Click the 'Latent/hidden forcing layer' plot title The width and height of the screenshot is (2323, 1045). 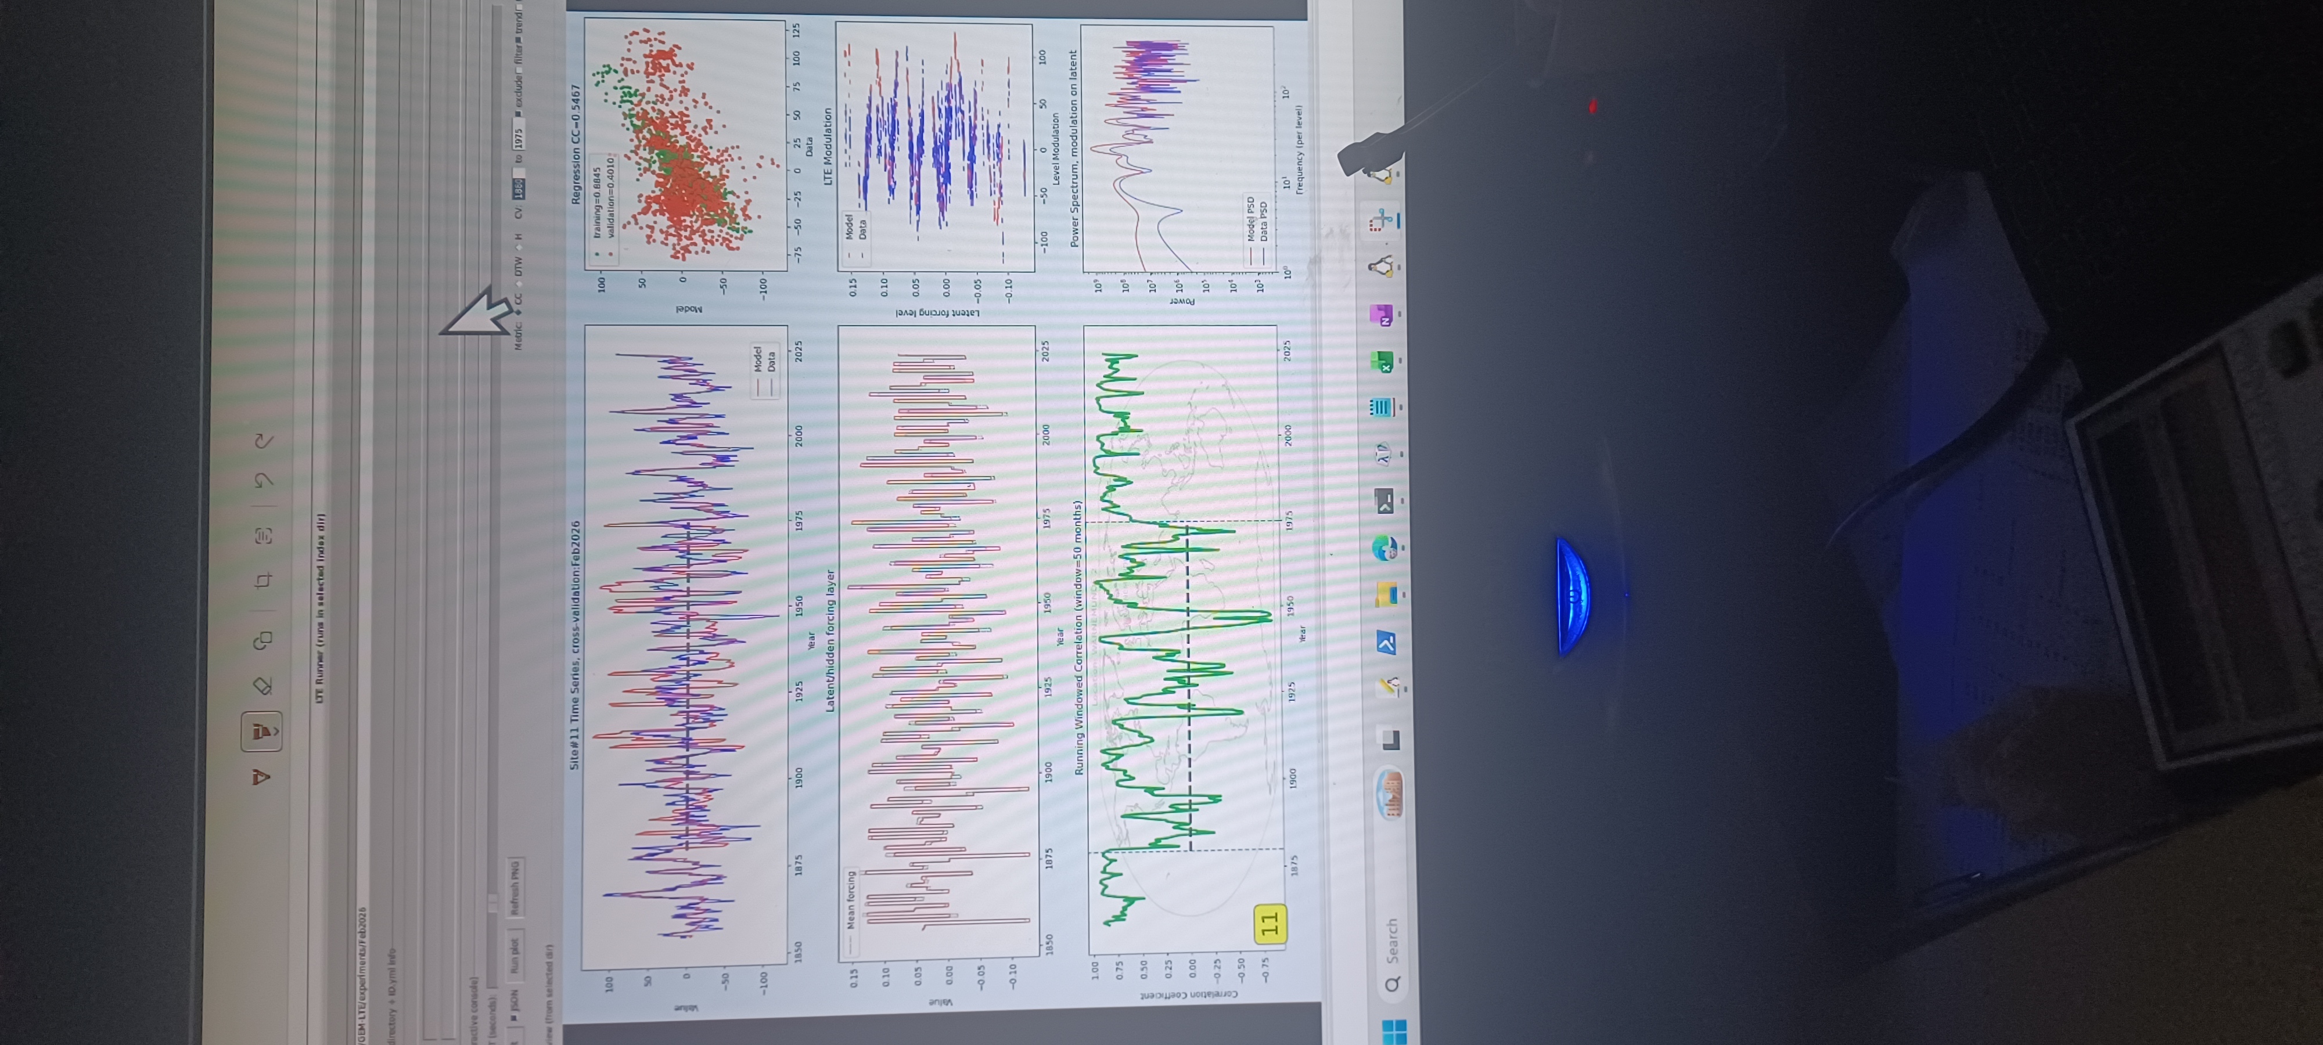click(x=830, y=641)
